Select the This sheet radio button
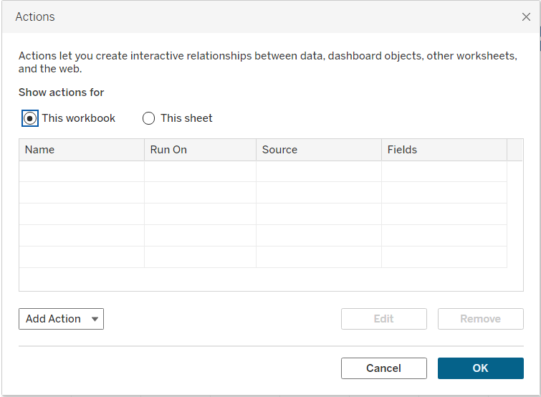The width and height of the screenshot is (541, 397). pos(149,118)
